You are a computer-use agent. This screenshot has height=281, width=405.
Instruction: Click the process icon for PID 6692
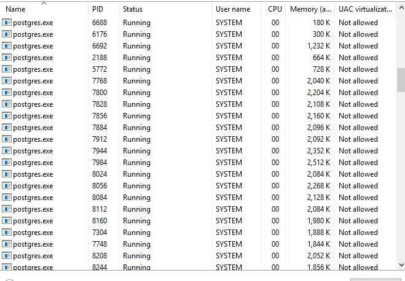(x=7, y=46)
